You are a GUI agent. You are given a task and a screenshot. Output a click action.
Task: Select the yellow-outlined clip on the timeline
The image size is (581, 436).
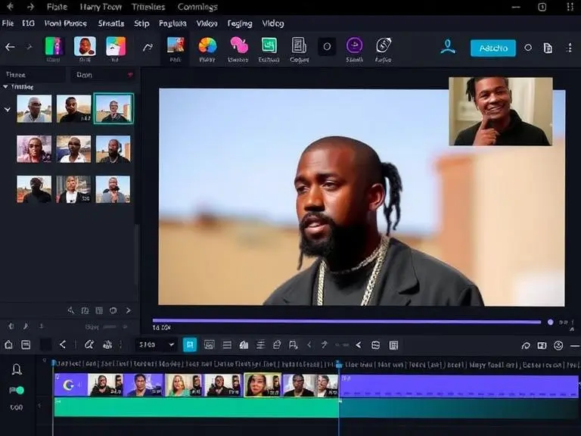tap(263, 385)
